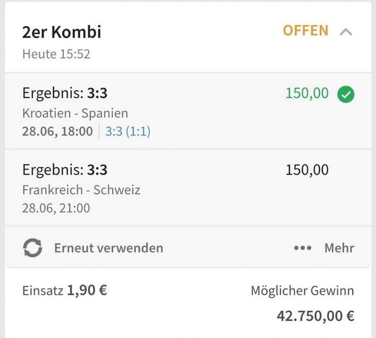Image resolution: width=376 pixels, height=338 pixels.
Task: Click the Einsatz 1,90 € stake
Action: click(x=64, y=290)
